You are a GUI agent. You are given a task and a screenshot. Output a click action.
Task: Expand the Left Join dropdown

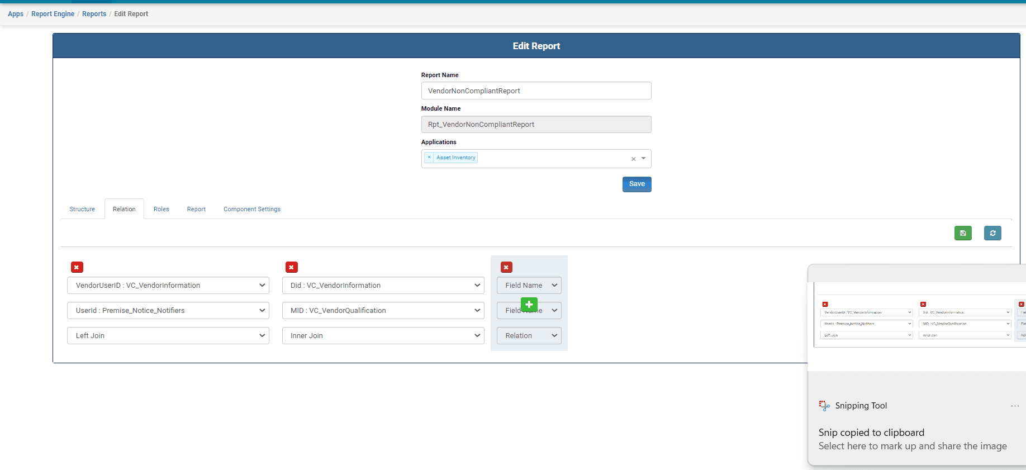point(168,336)
